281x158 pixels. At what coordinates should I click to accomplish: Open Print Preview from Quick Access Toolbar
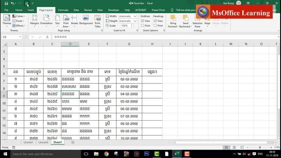click(x=27, y=3)
